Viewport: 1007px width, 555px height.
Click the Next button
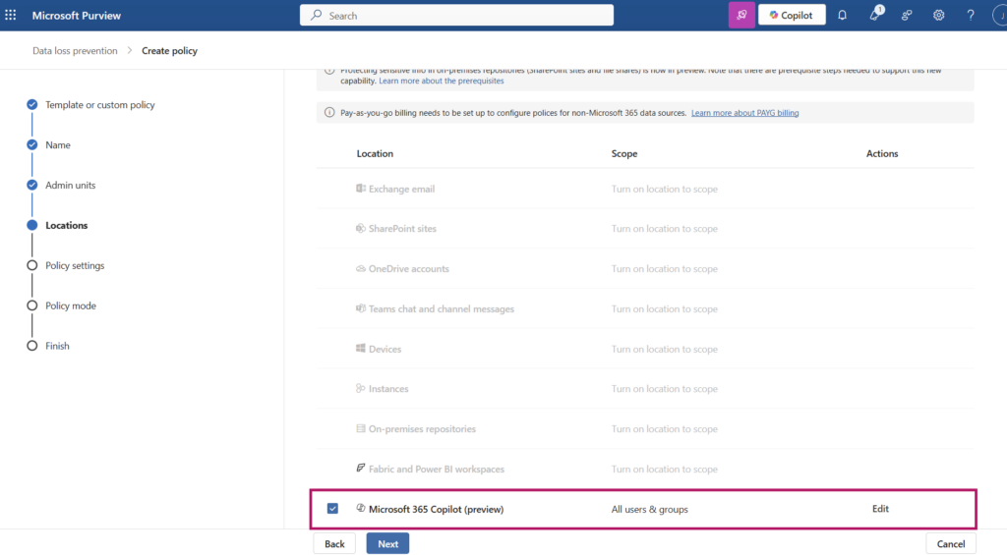(x=387, y=544)
